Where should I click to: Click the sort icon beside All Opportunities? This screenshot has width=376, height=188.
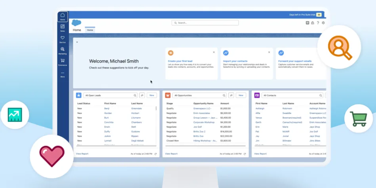(231, 95)
